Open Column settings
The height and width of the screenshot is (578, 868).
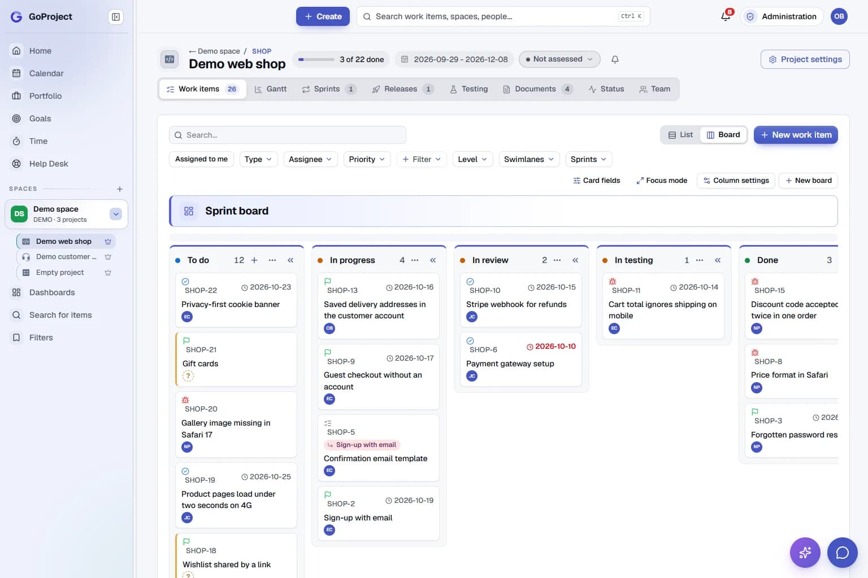click(x=736, y=181)
